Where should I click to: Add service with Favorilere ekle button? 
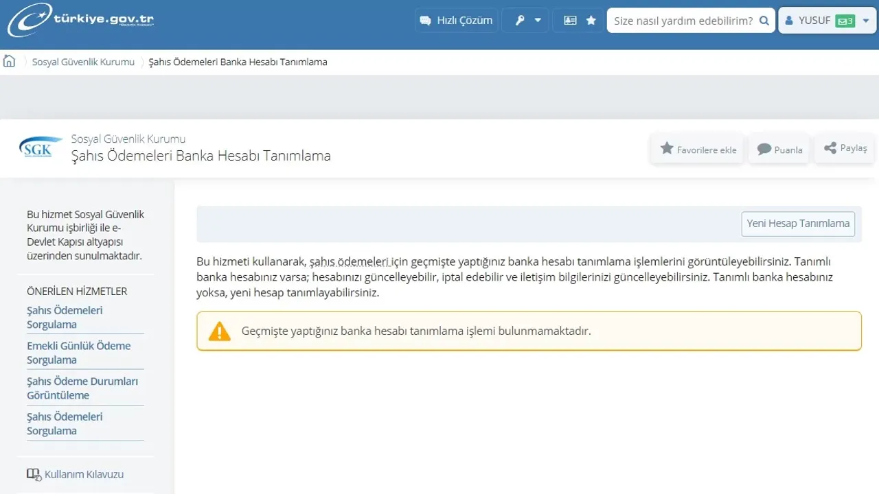point(698,149)
